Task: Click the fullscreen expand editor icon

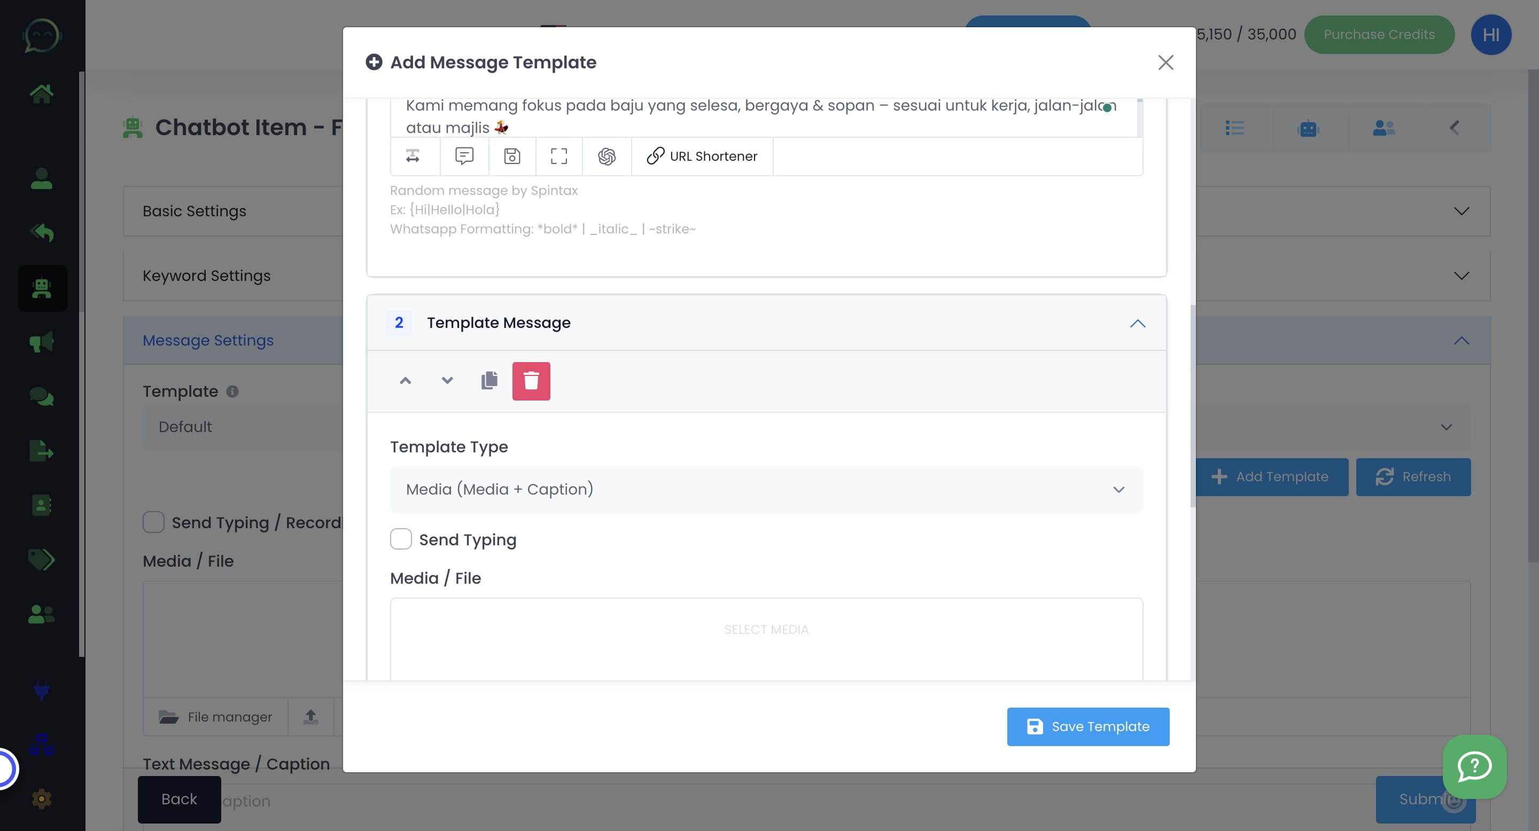Action: 558,156
